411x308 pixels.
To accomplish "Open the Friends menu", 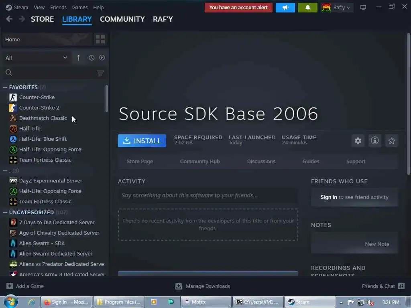I will tap(58, 7).
